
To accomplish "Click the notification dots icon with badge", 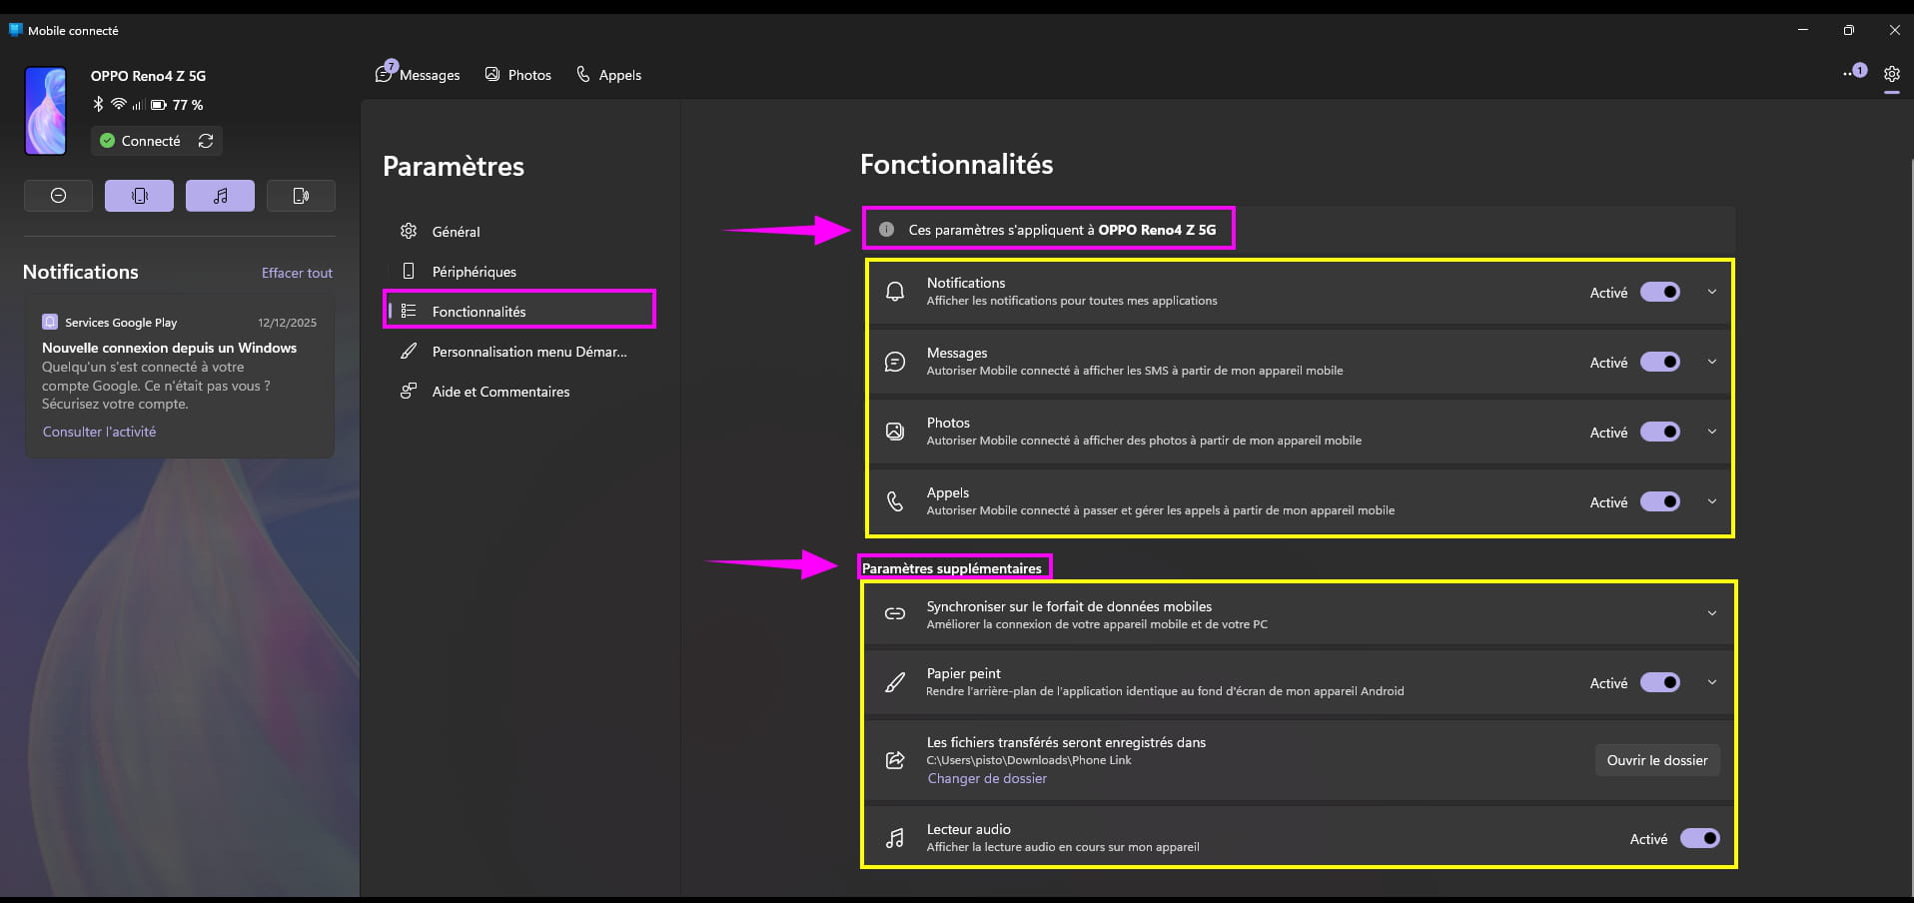I will tap(1854, 72).
